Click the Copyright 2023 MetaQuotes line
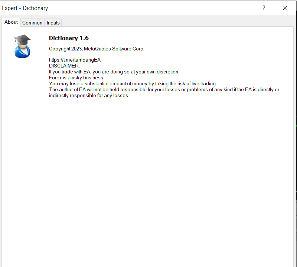Image resolution: width=297 pixels, height=267 pixels. (97, 49)
